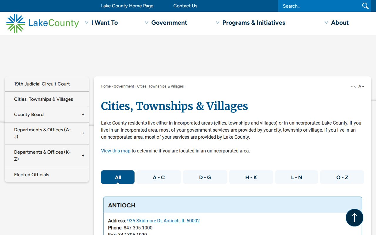Select the L - N tab
The image size is (376, 235).
coord(296,177)
